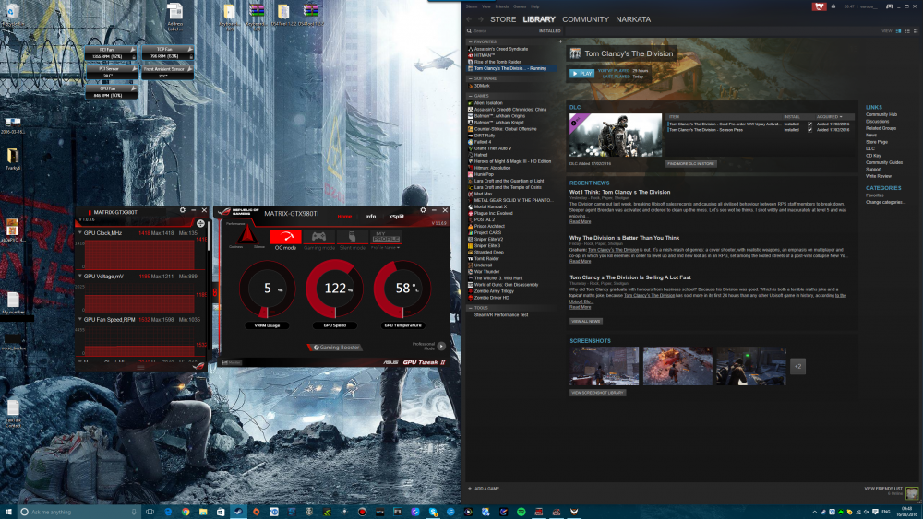Click VIEW SCREENSHOT LIBRARY button
Viewport: 923px width, 519px height.
[597, 393]
